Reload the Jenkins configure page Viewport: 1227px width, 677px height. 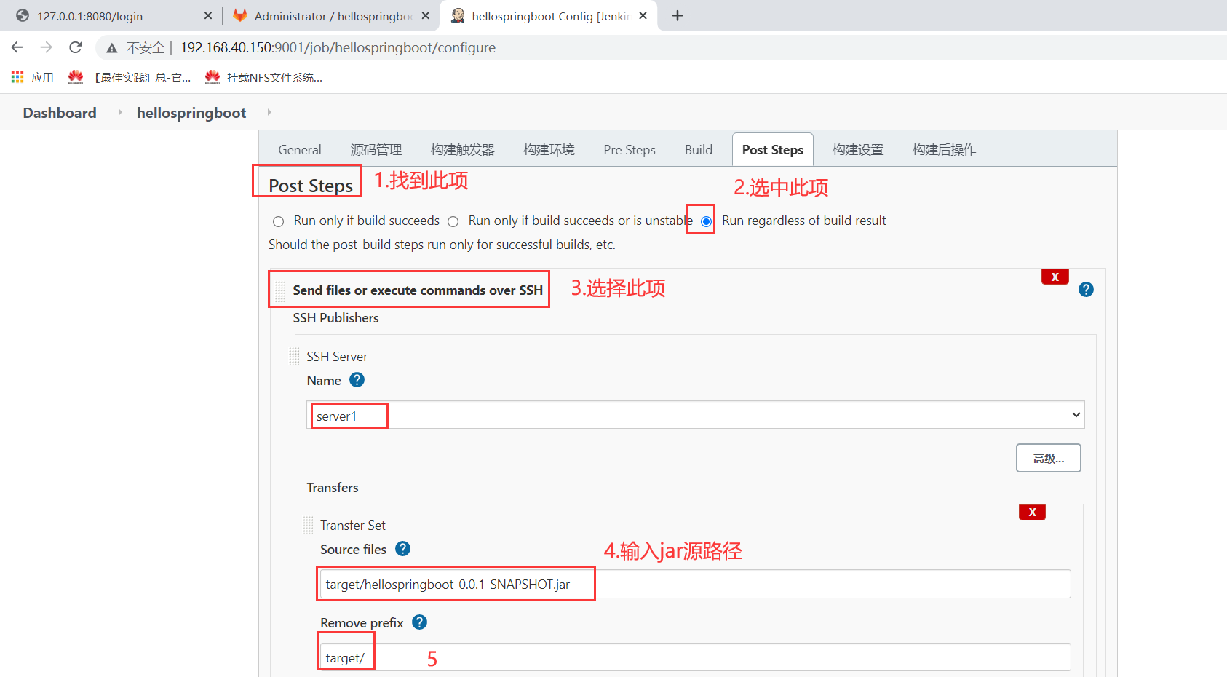point(76,47)
